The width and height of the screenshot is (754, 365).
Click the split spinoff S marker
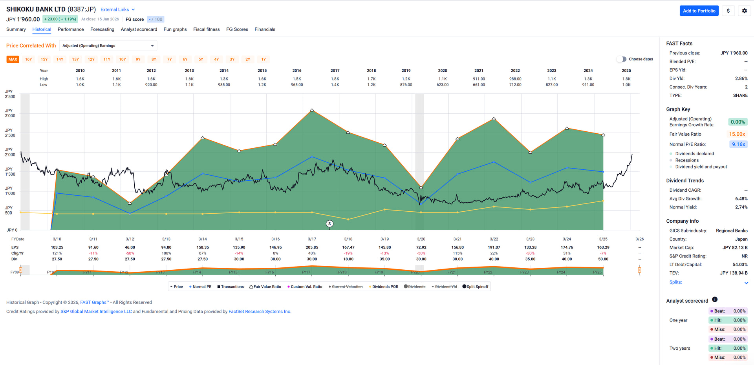point(329,223)
